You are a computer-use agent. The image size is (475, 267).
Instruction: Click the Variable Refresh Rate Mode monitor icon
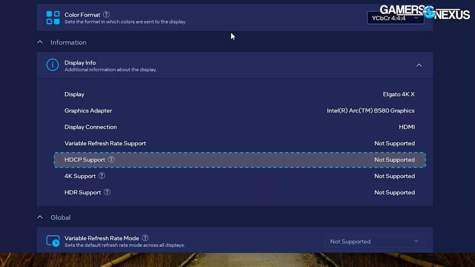click(53, 241)
